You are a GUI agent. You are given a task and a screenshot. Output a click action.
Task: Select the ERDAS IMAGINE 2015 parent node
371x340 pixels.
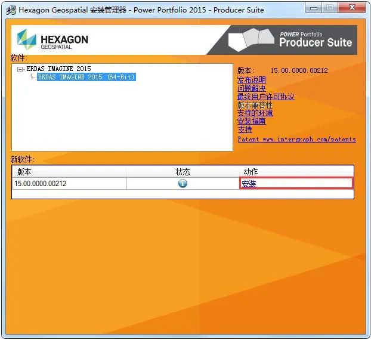[x=58, y=69]
